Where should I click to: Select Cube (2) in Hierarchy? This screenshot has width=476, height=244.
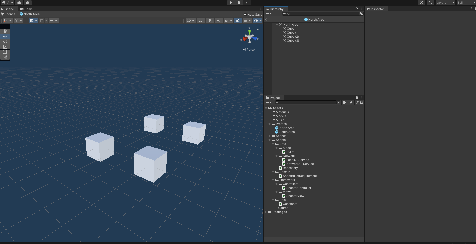click(293, 37)
